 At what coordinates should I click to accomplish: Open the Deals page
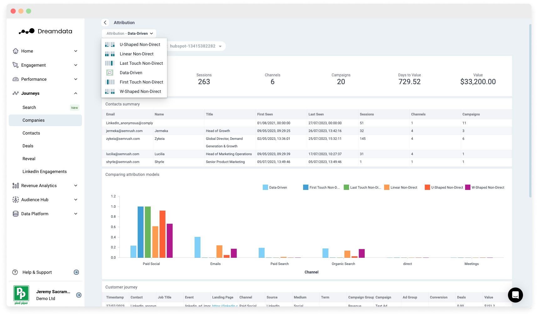point(45,146)
